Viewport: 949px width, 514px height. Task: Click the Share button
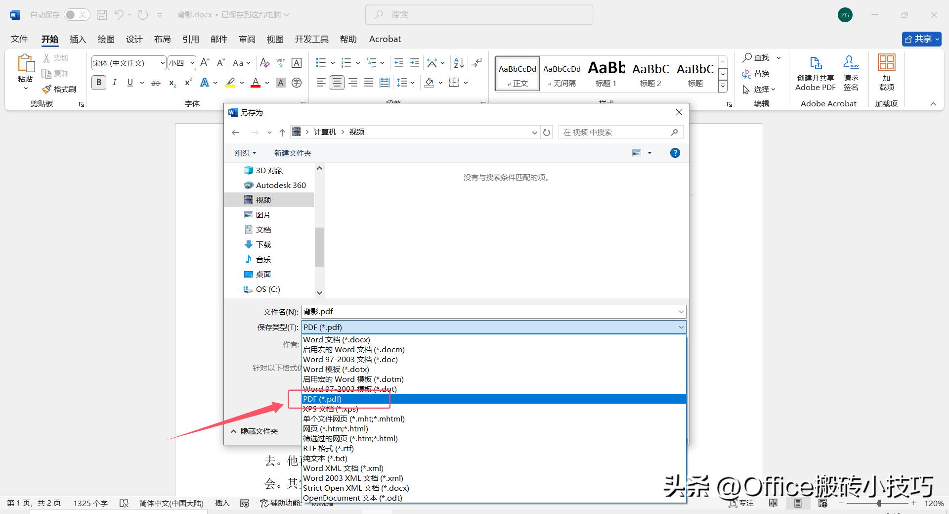921,39
